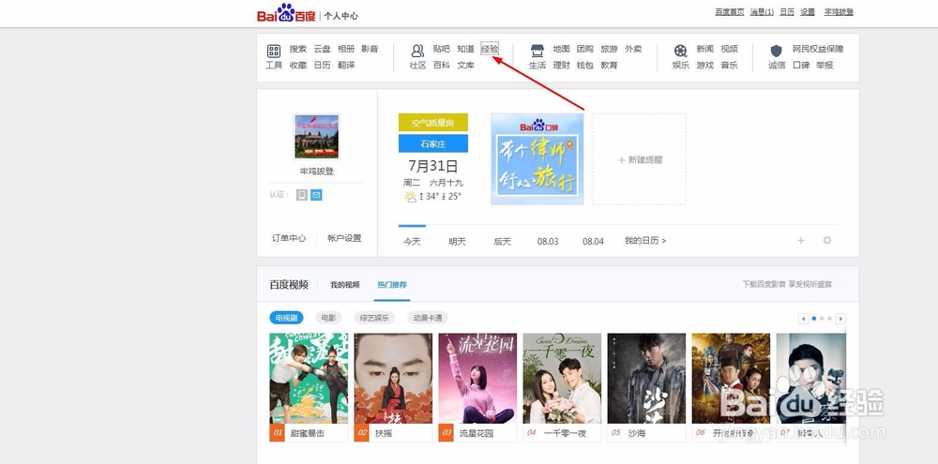Click the 娱乐 film reel icon

point(681,51)
